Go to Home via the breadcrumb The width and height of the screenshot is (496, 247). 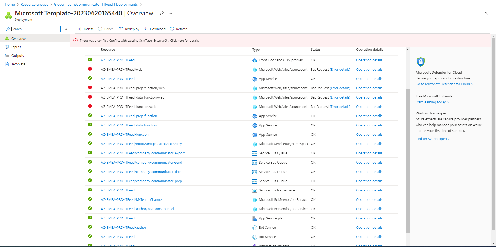(10, 4)
